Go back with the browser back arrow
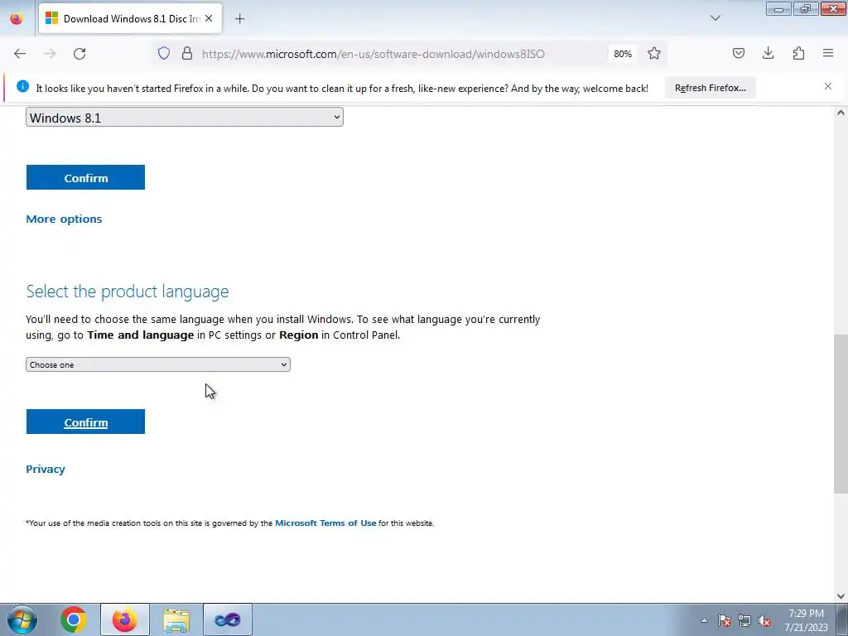This screenshot has width=848, height=636. [20, 54]
